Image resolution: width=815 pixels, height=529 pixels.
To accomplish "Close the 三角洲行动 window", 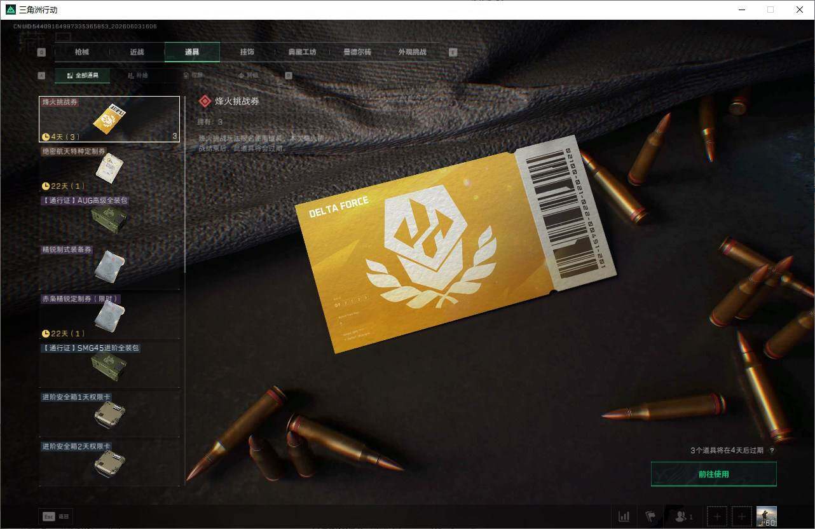I will click(x=800, y=10).
